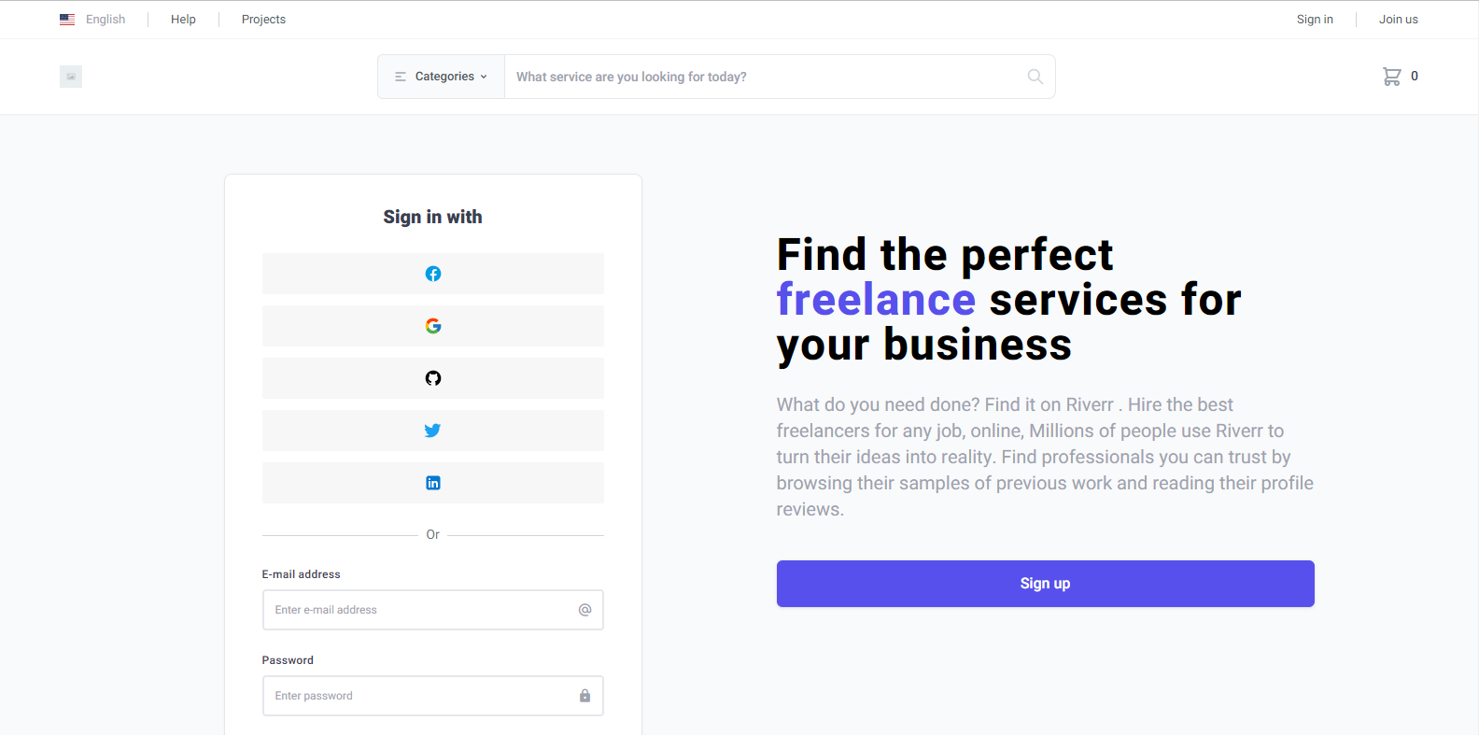Use LinkedIn icon for sign in

click(x=433, y=483)
